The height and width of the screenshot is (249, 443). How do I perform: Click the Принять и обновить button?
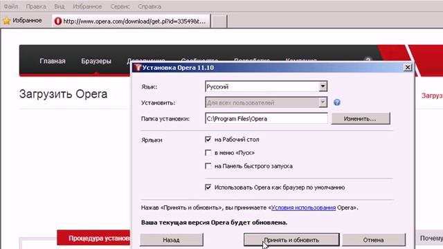point(291,240)
